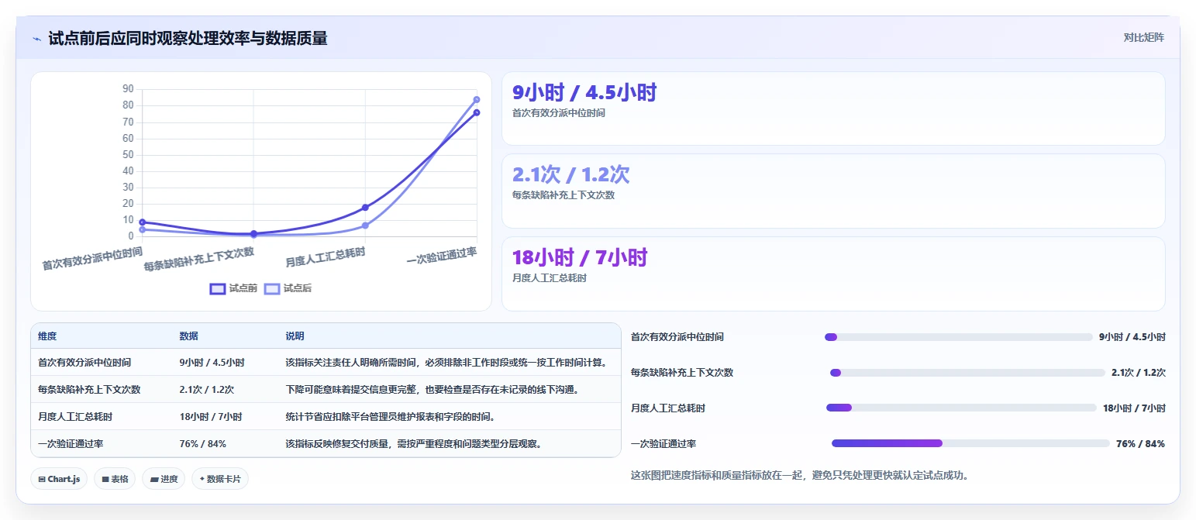Click the 试点前 point at 首次有效分派中位时间
The height and width of the screenshot is (520, 1196).
[142, 222]
